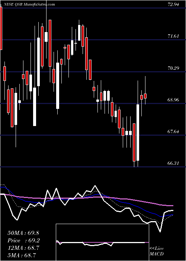
Task: Click the <<Live MACD label
Action: [x=157, y=251]
